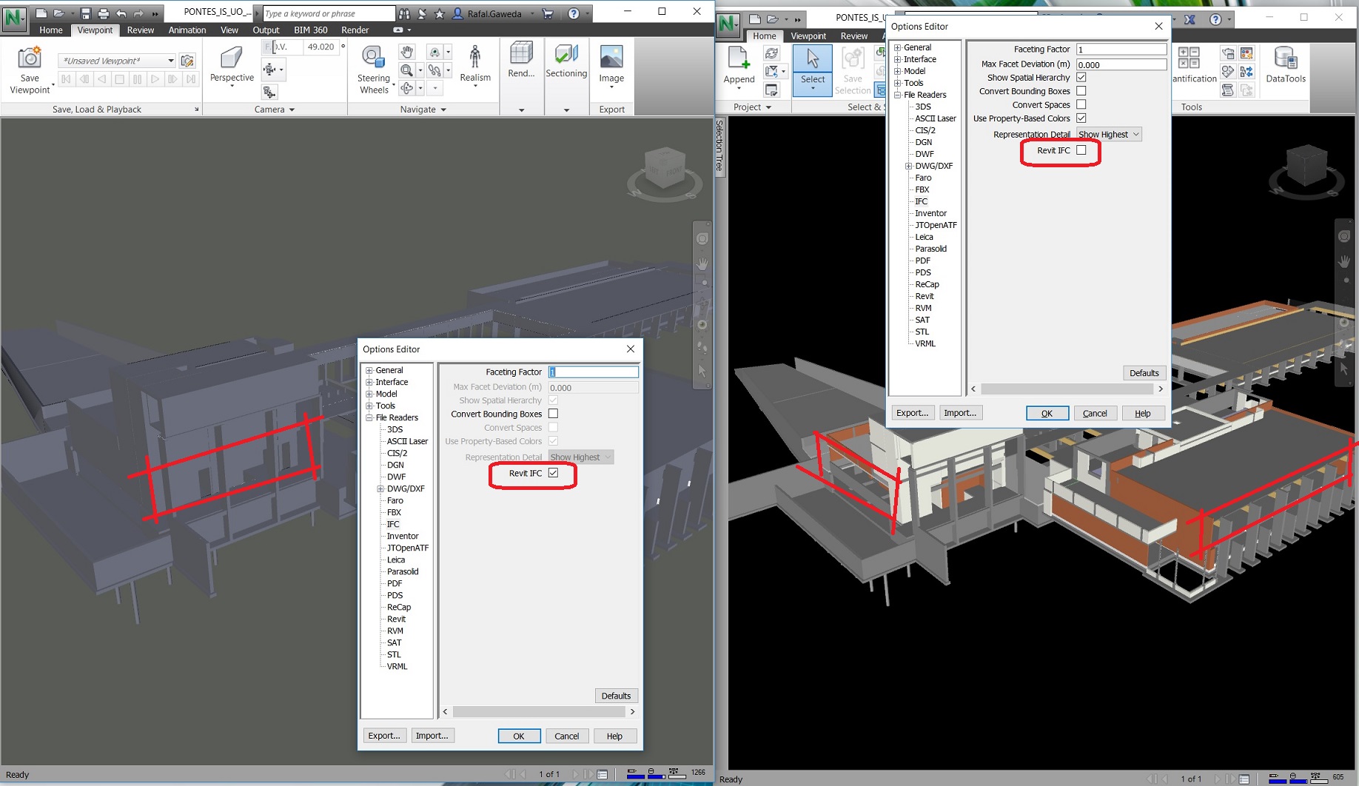Viewport: 1359px width, 786px height.
Task: Disable Use Property-Based Colors in right dialog
Action: (x=1081, y=118)
